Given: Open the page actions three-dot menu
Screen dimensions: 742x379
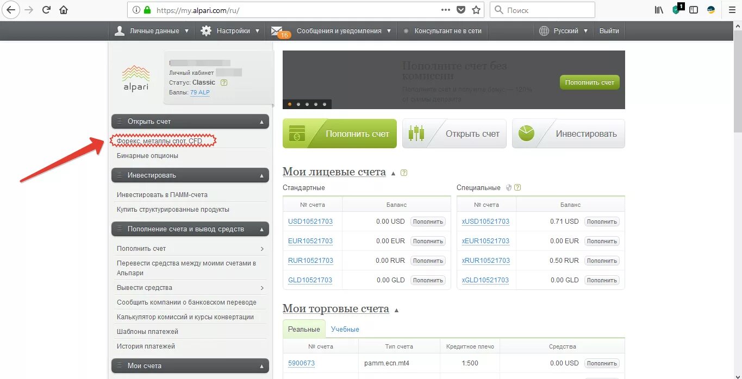Looking at the screenshot, I should coord(446,10).
